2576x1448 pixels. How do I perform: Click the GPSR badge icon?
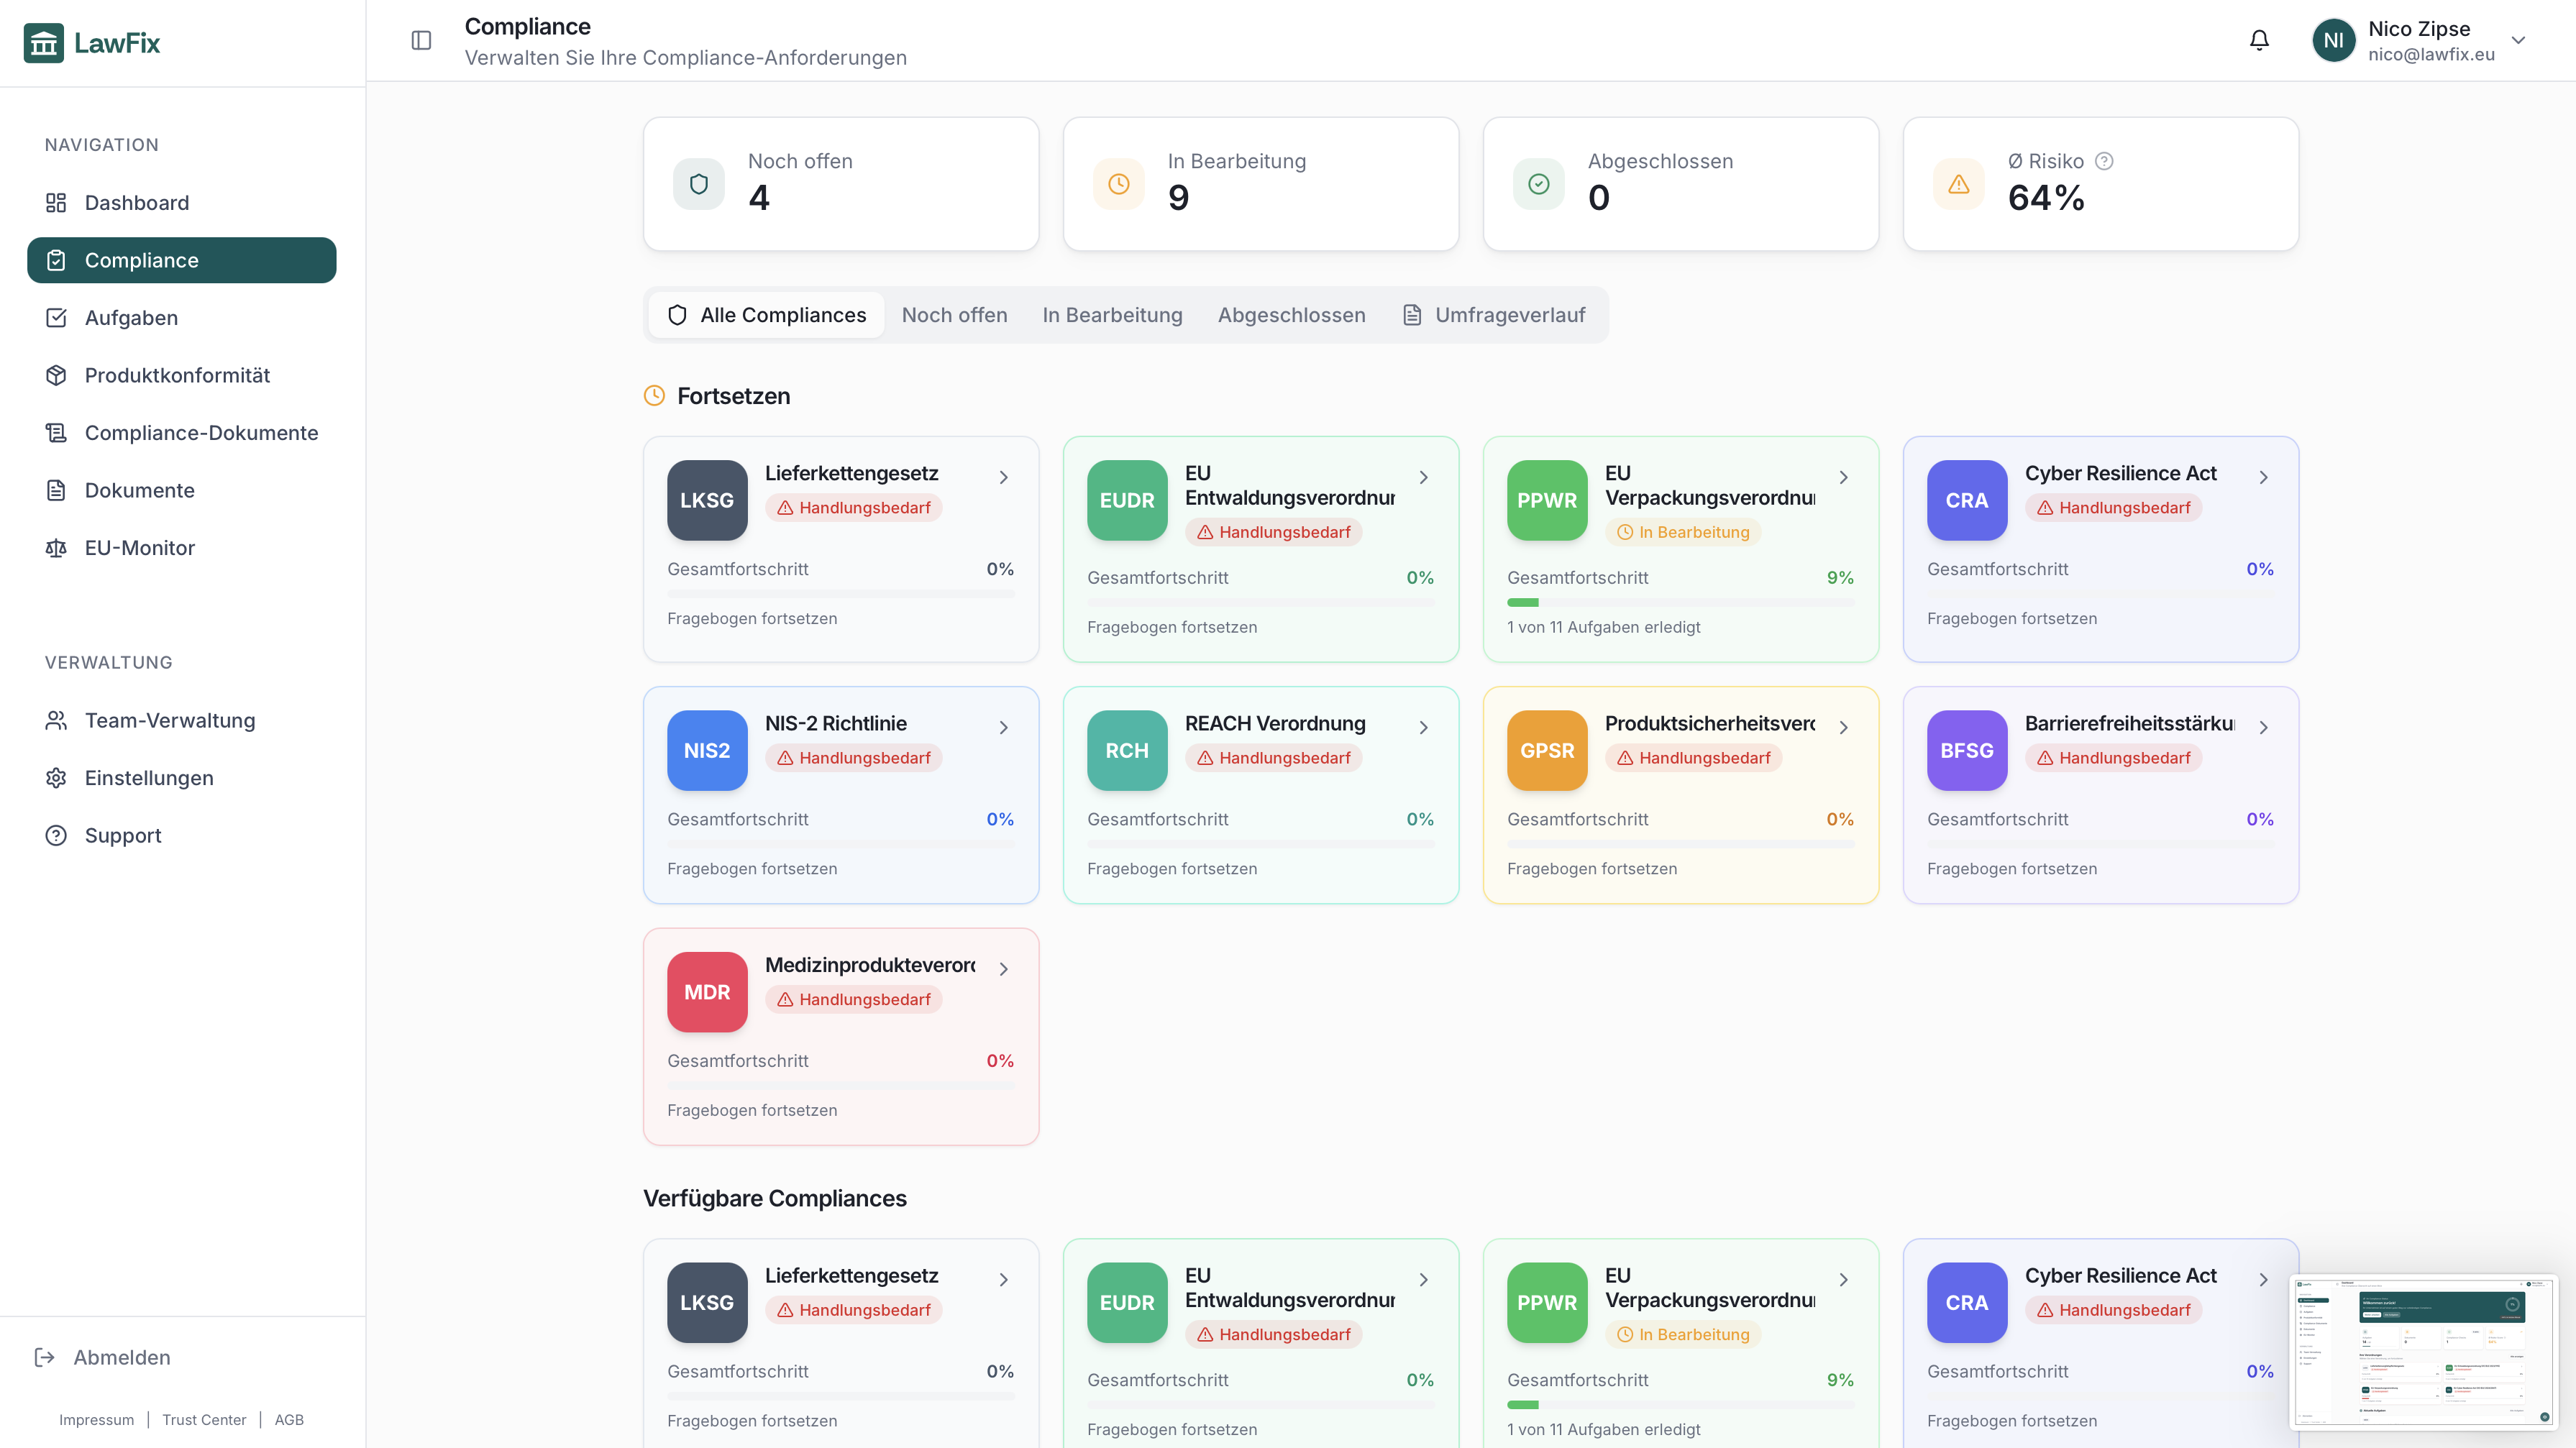pos(1547,750)
